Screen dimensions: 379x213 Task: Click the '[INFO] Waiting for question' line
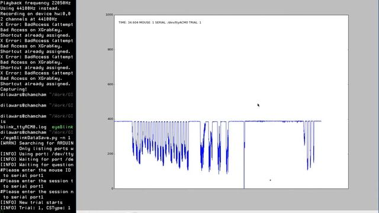(x=37, y=164)
